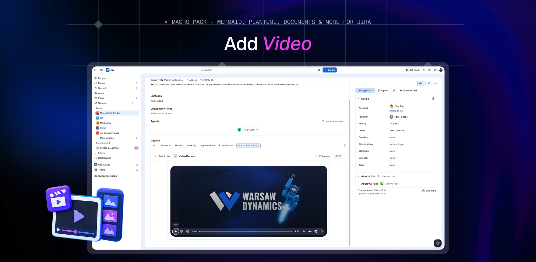Open the app switcher grid icon
Image resolution: width=536 pixels, height=262 pixels.
pyautogui.click(x=101, y=70)
